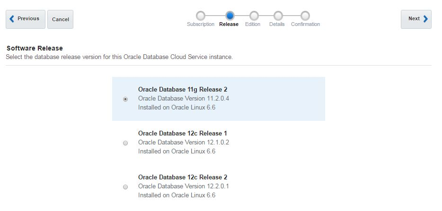
Task: Click the Details step circle
Action: tap(278, 16)
